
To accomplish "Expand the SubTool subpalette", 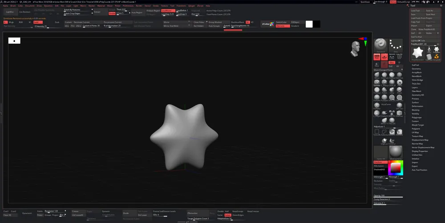I will [415, 65].
